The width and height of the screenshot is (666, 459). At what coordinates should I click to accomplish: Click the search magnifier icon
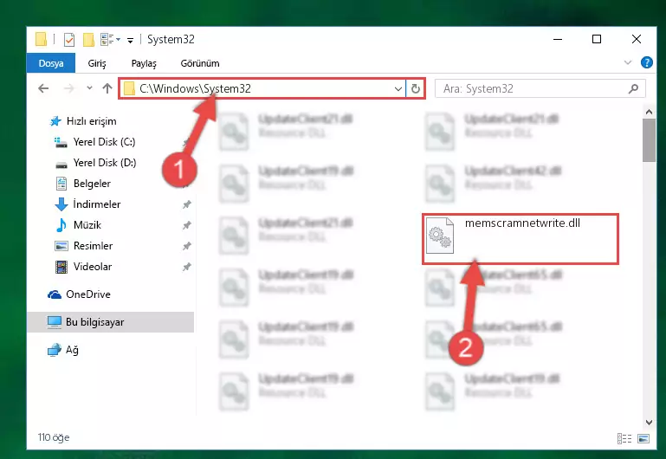(x=633, y=88)
